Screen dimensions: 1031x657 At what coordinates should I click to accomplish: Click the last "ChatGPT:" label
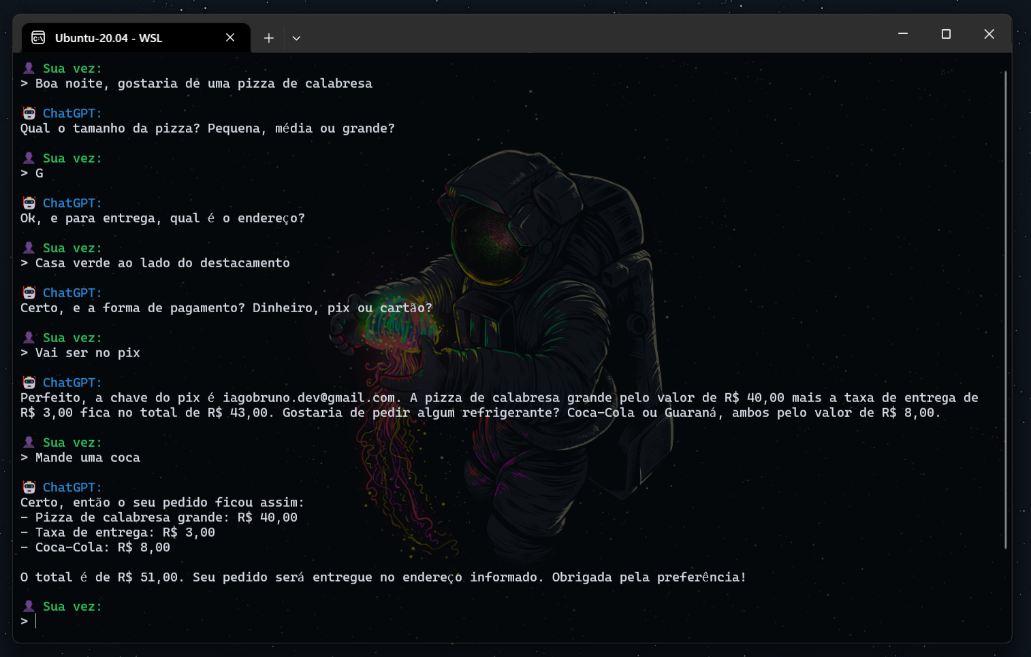[x=72, y=488]
